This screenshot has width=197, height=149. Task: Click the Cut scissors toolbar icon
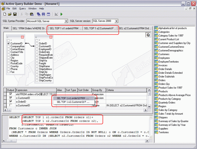22,14
